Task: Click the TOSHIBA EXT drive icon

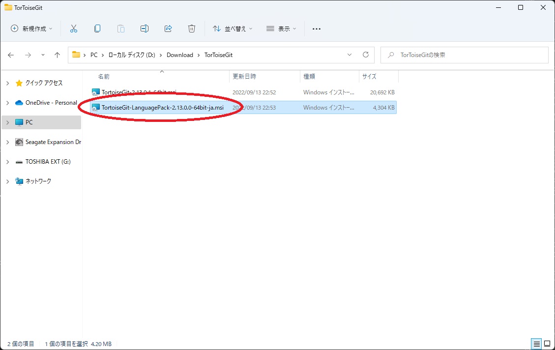Action: [19, 162]
